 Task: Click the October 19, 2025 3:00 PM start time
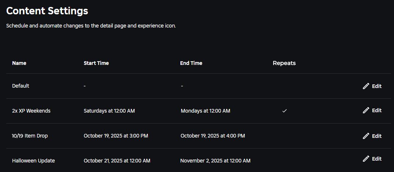click(116, 136)
